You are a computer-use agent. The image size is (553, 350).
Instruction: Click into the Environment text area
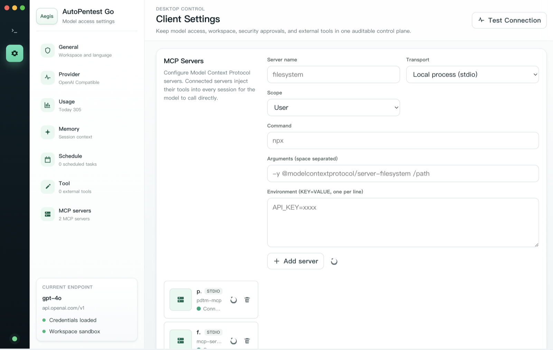(x=403, y=223)
